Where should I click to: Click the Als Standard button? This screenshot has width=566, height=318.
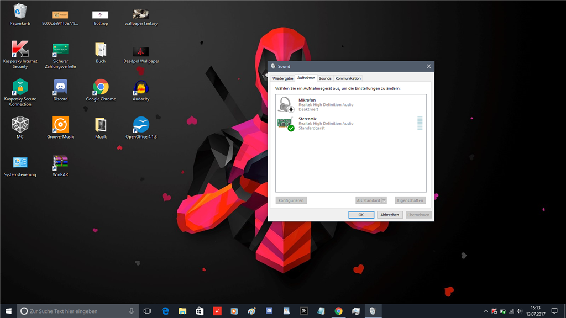[x=369, y=200]
